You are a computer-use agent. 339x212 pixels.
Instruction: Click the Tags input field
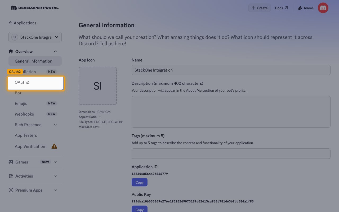(x=231, y=154)
